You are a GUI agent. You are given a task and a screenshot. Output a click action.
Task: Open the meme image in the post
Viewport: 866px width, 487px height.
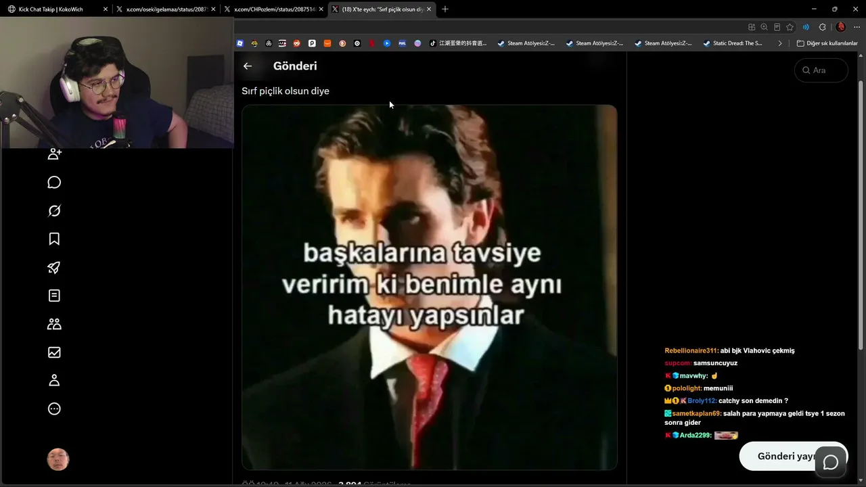430,287
